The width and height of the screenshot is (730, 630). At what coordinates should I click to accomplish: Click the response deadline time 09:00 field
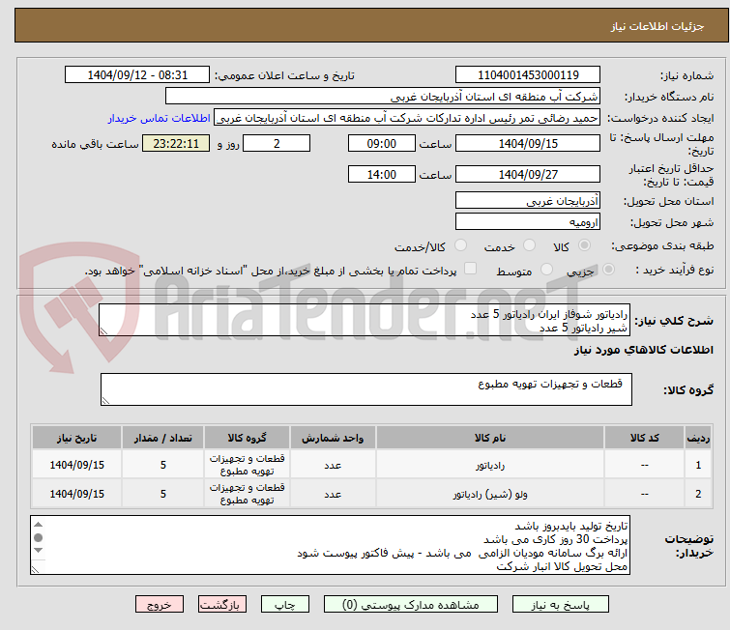(x=381, y=143)
